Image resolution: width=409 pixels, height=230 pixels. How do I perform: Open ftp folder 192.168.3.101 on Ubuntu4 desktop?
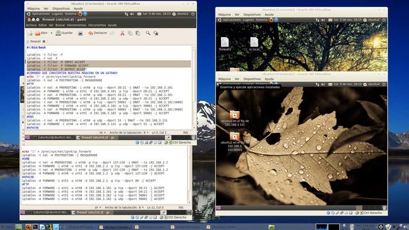click(235, 118)
